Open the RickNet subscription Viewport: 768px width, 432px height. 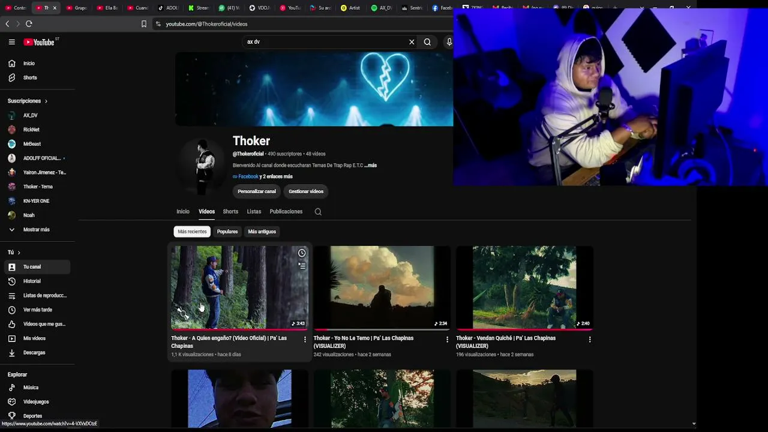click(x=31, y=130)
